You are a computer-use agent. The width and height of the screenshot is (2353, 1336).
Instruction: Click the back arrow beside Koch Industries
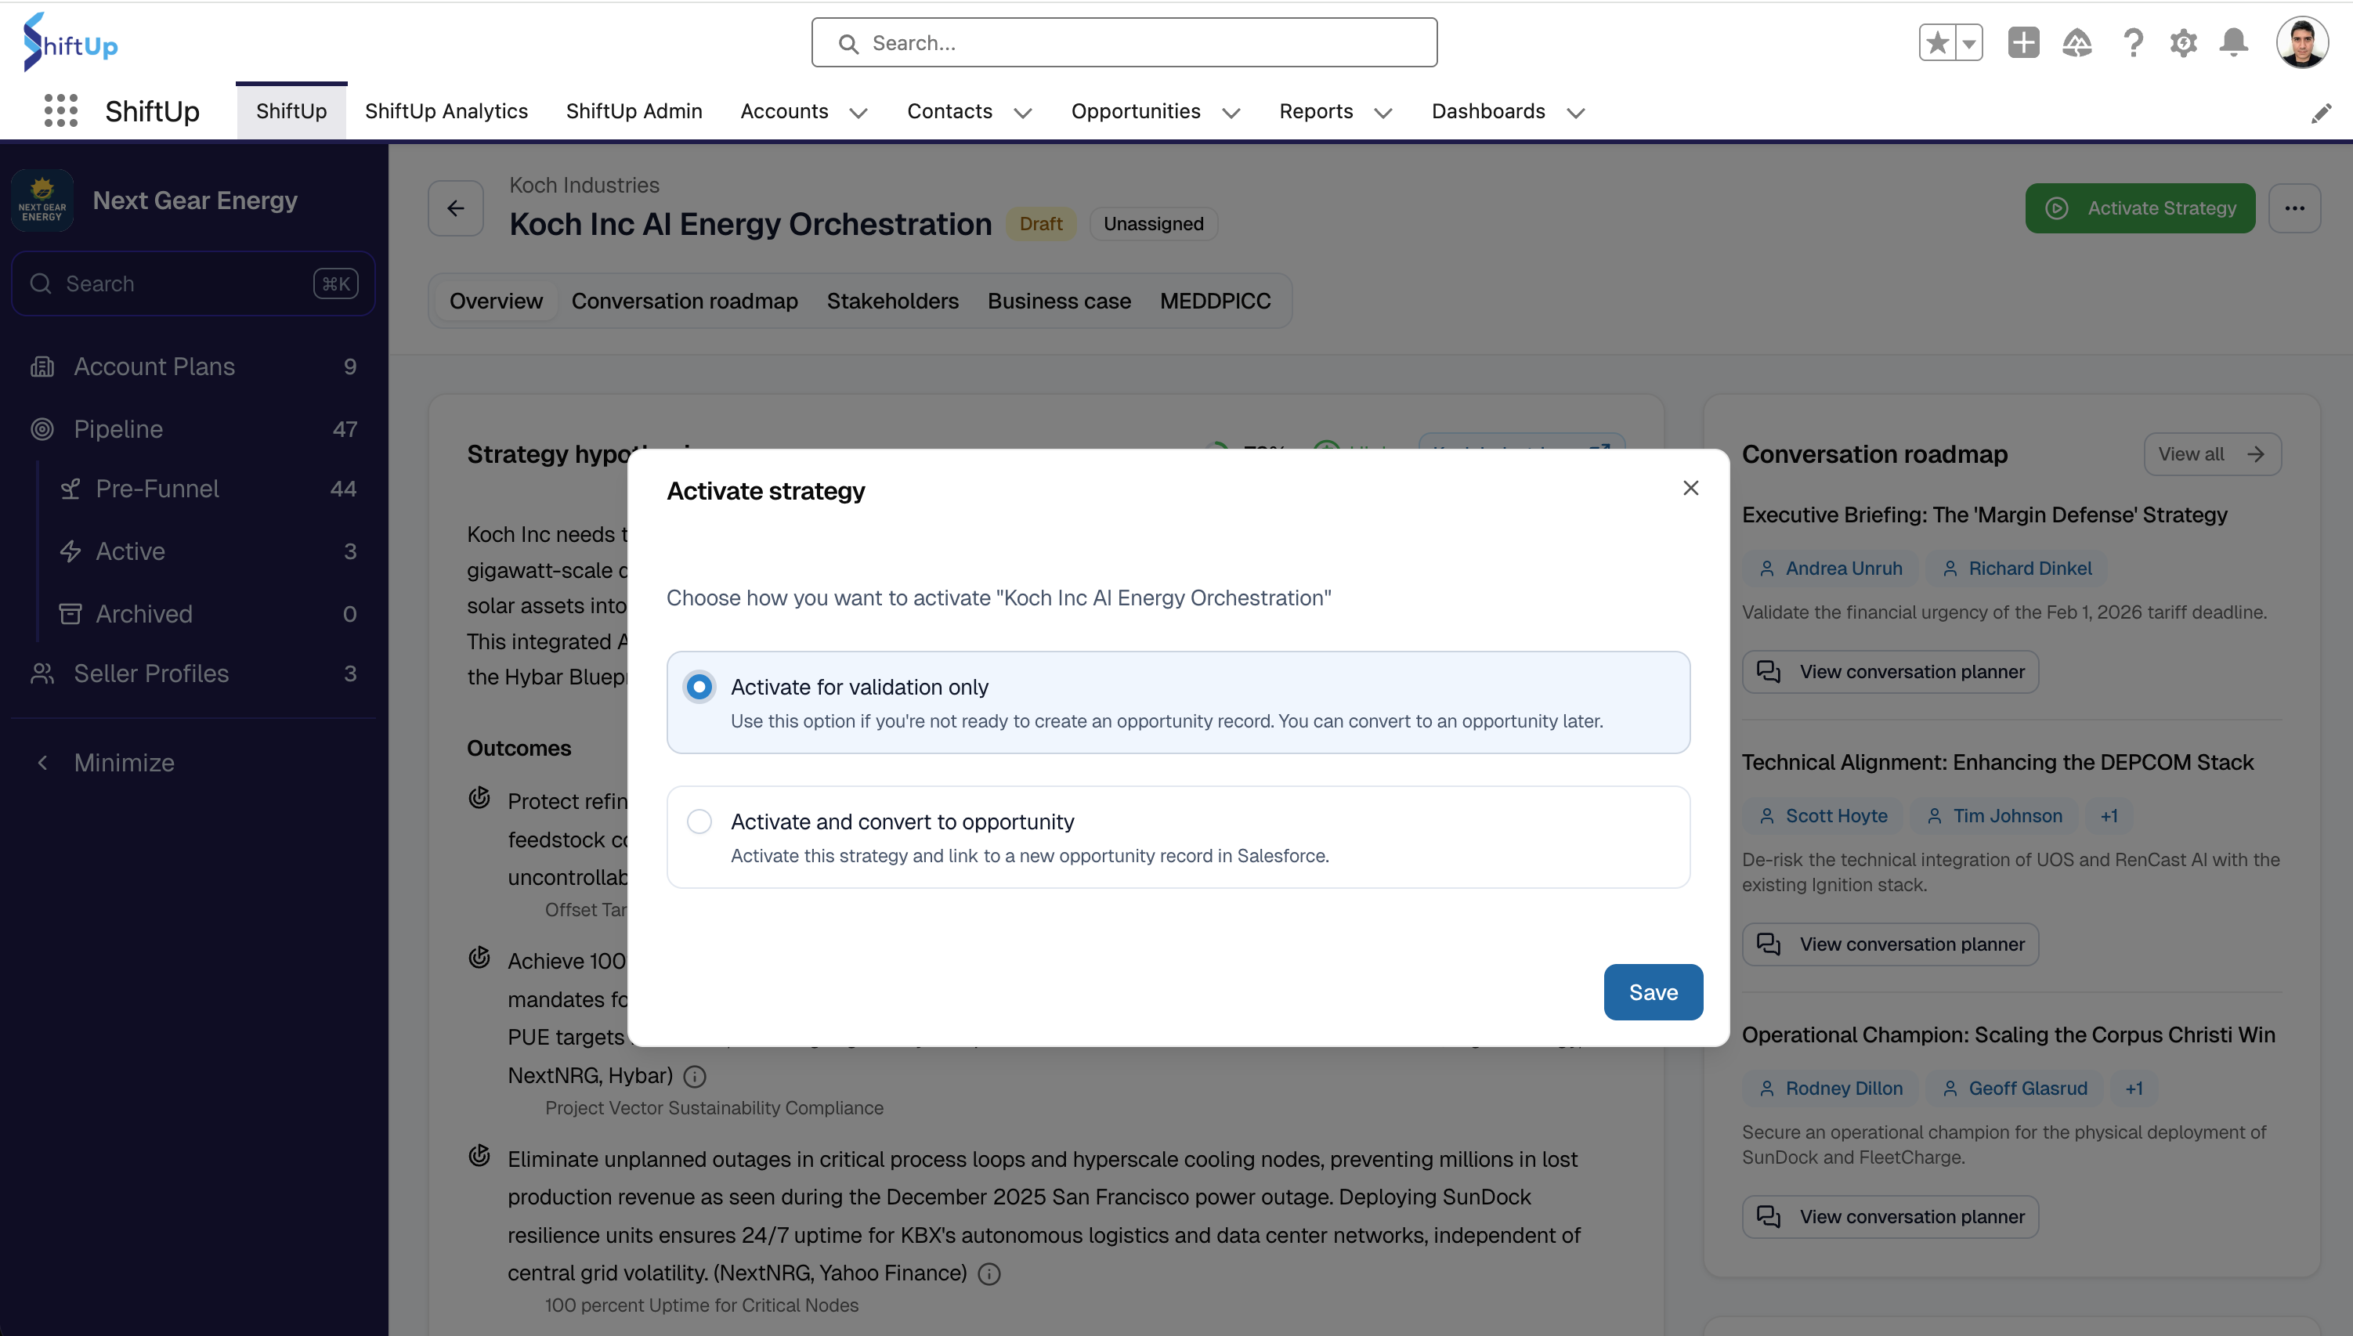tap(455, 208)
